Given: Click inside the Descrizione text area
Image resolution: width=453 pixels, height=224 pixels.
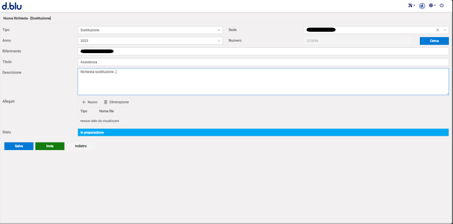Looking at the screenshot, I should tap(263, 84).
